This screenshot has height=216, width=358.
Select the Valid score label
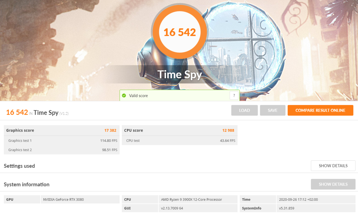139,96
